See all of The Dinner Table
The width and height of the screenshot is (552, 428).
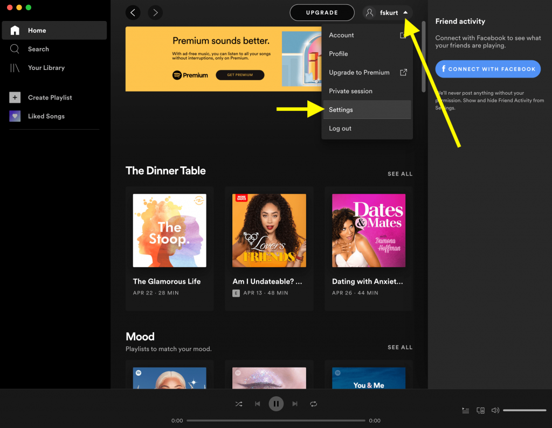[400, 174]
